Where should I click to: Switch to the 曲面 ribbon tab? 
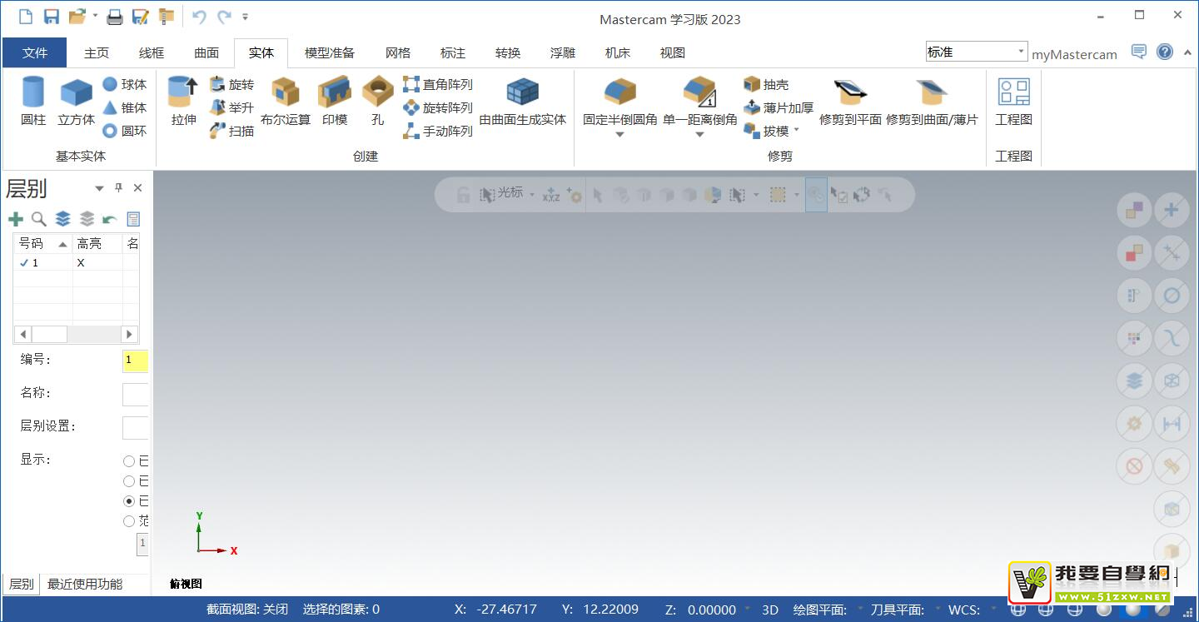pos(206,53)
